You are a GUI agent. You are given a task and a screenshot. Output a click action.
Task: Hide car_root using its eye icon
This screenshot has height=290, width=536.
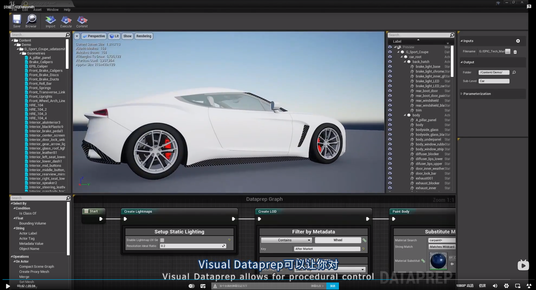coord(390,57)
